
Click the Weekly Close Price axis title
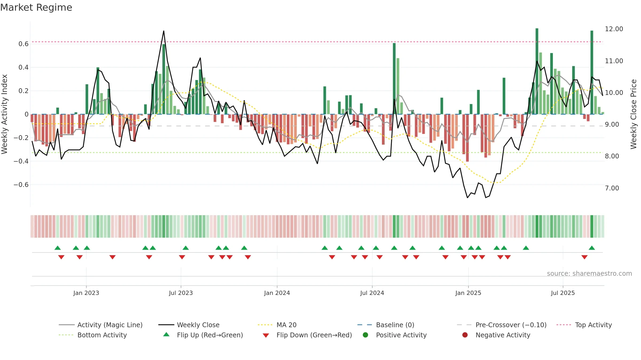coord(634,114)
